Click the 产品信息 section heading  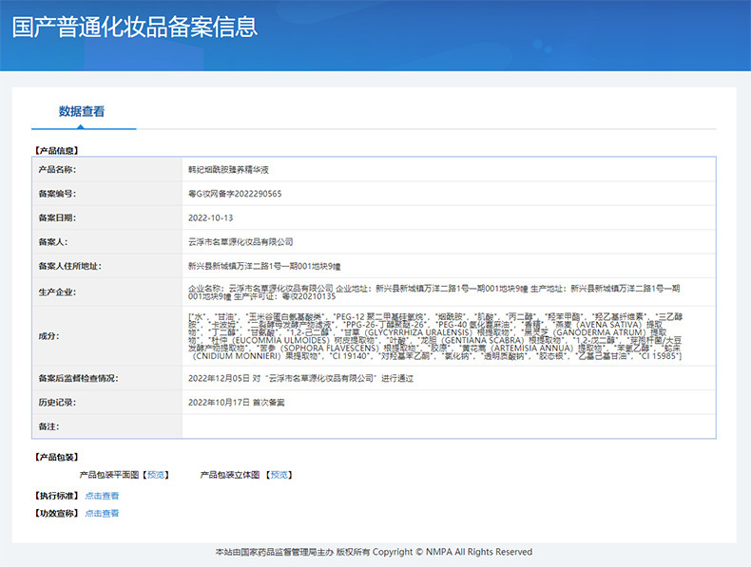[x=56, y=150]
